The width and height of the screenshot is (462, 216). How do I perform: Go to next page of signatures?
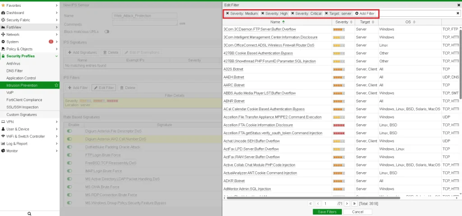coord(347,204)
